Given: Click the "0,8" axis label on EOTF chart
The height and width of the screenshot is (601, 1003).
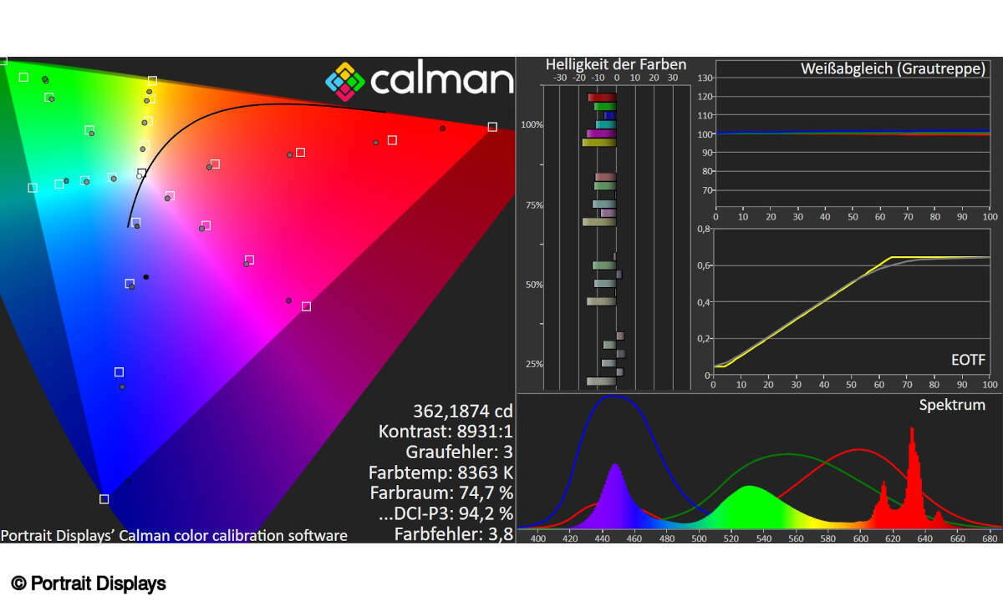Looking at the screenshot, I should tap(704, 229).
